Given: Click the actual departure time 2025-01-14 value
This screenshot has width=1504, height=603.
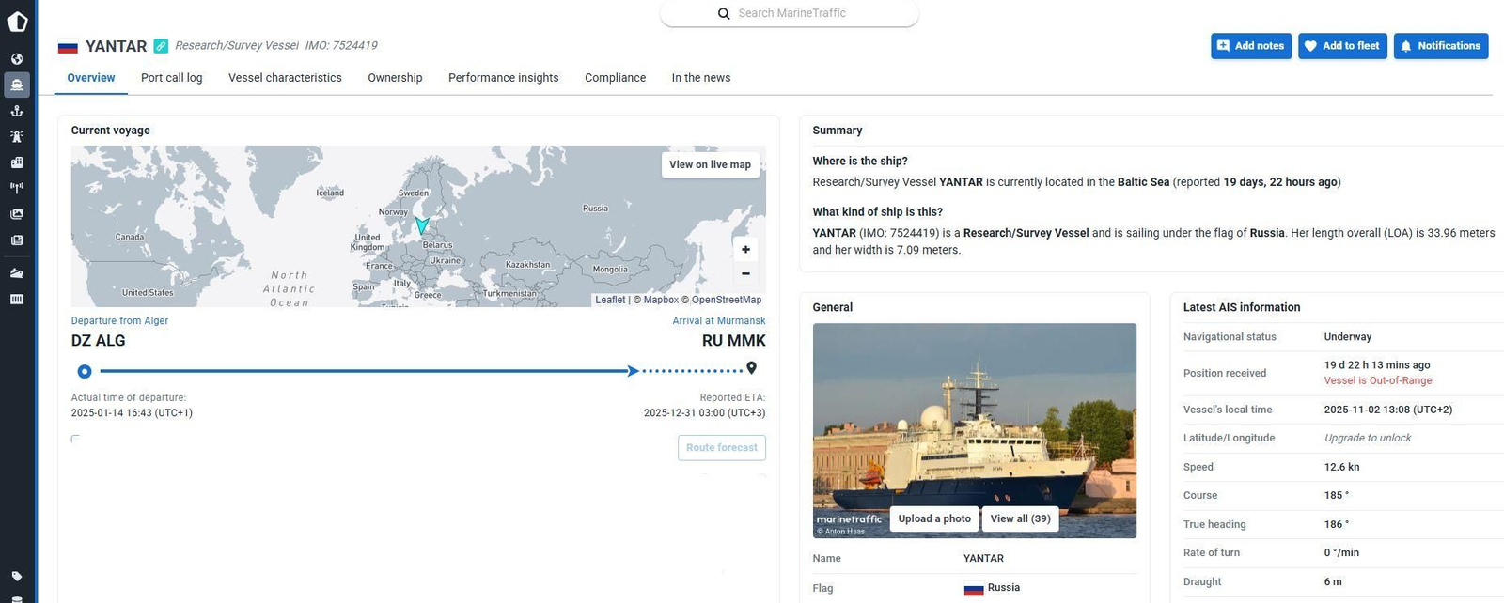Looking at the screenshot, I should coord(132,412).
